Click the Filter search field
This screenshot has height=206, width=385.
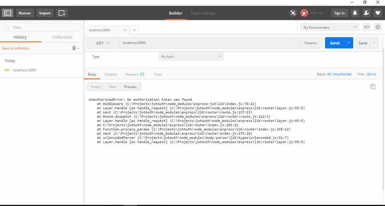point(41,27)
